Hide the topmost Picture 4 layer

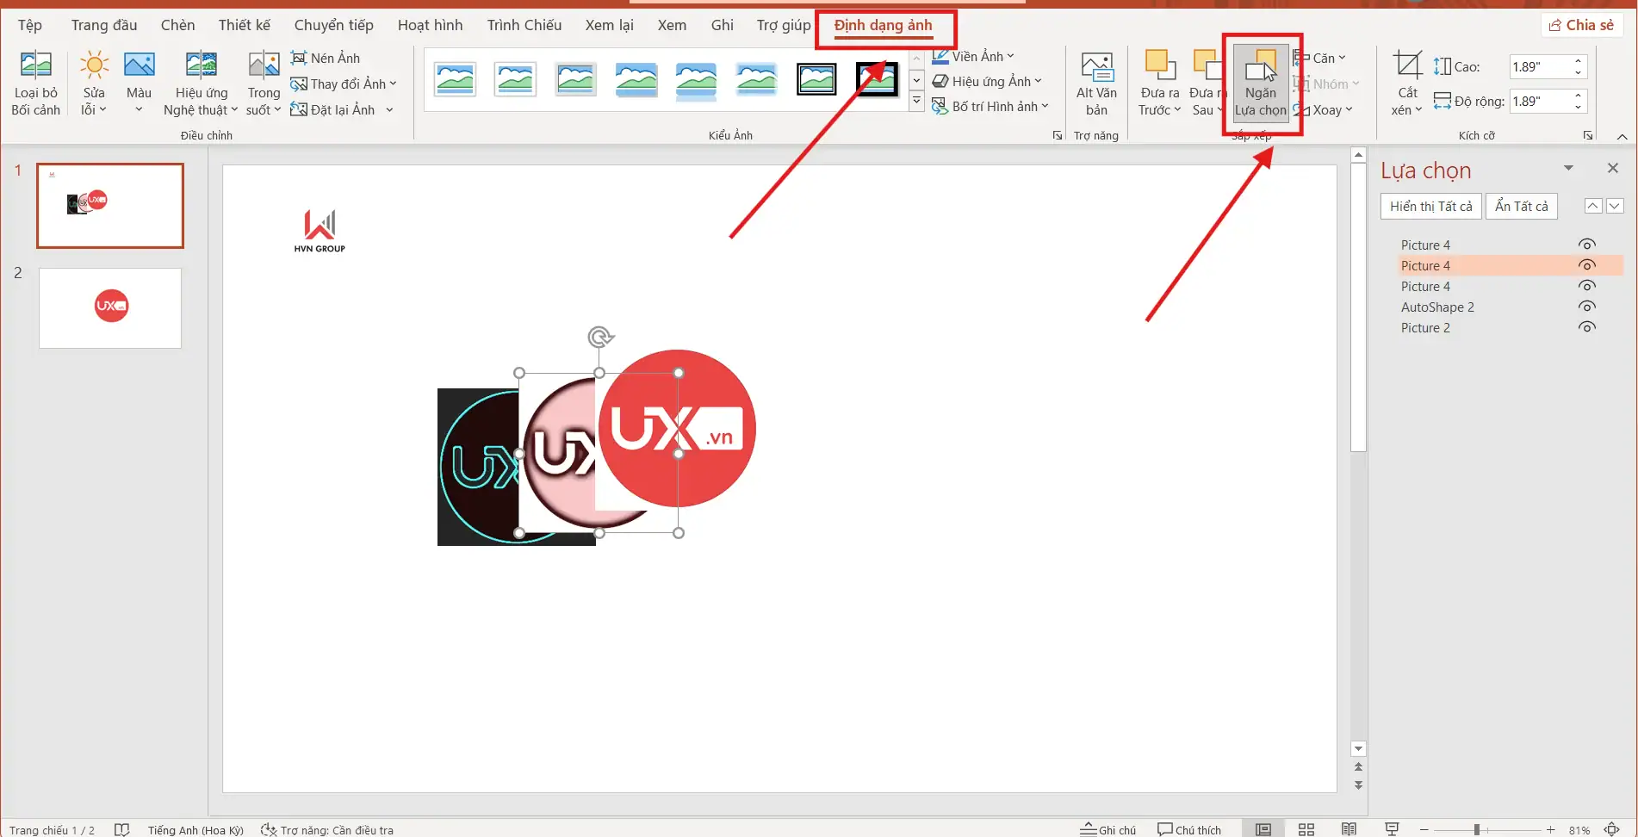tap(1587, 244)
